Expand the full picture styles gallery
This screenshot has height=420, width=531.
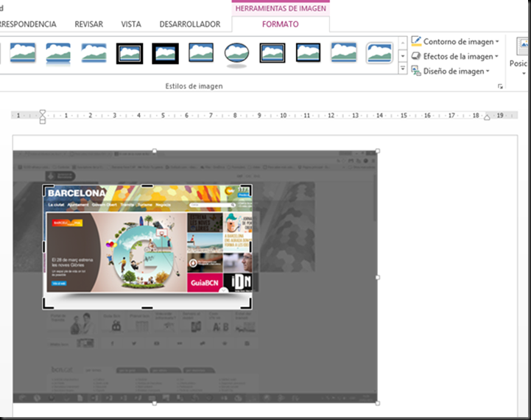pyautogui.click(x=403, y=69)
